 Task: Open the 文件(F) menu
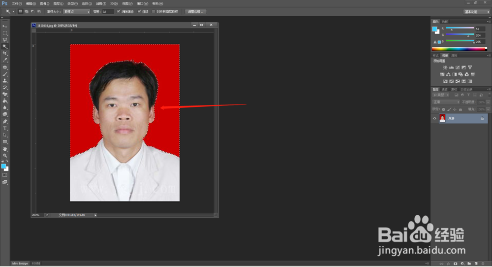click(x=17, y=4)
